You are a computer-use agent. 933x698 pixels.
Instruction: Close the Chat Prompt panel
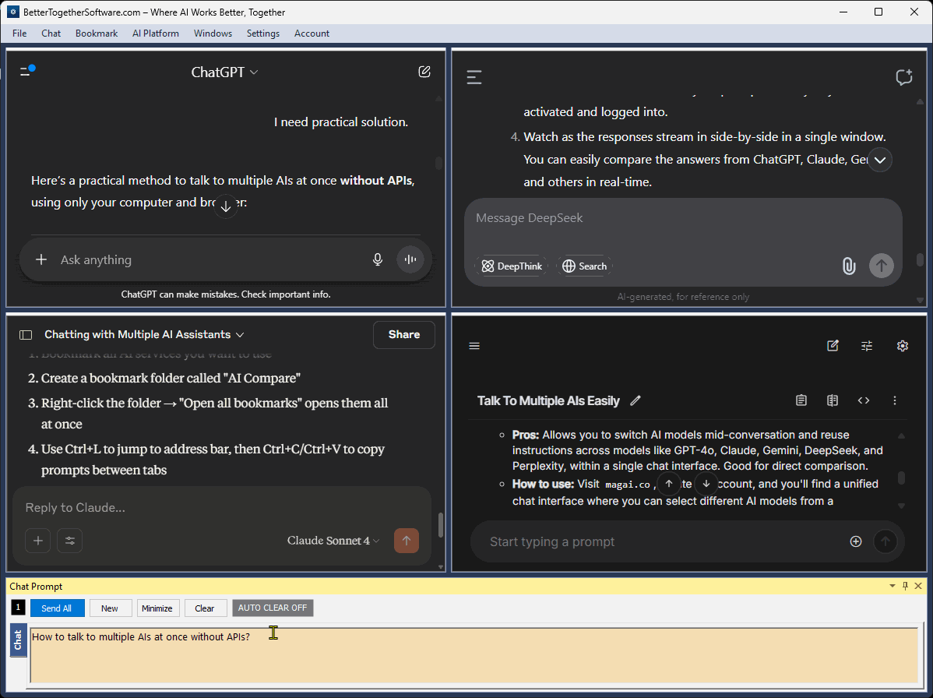click(x=918, y=586)
